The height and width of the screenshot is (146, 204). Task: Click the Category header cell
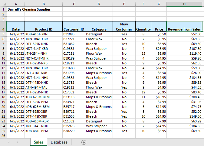99,27
